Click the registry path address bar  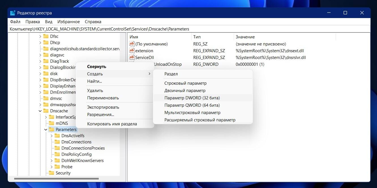[x=189, y=29]
